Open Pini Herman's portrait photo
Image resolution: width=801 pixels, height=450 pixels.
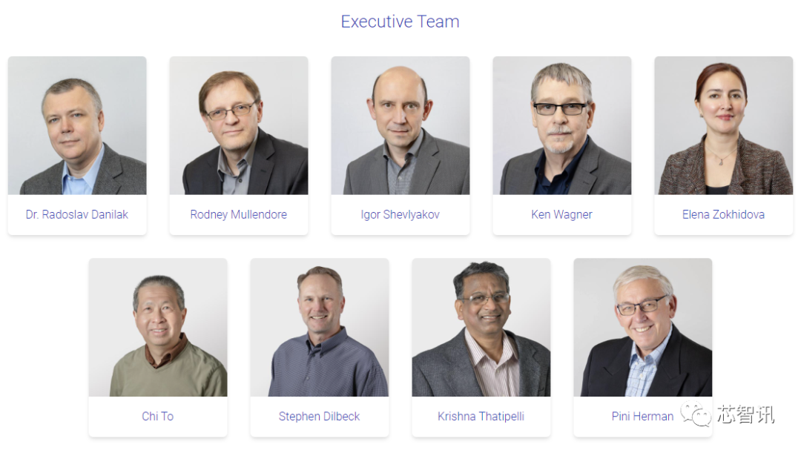[642, 328]
